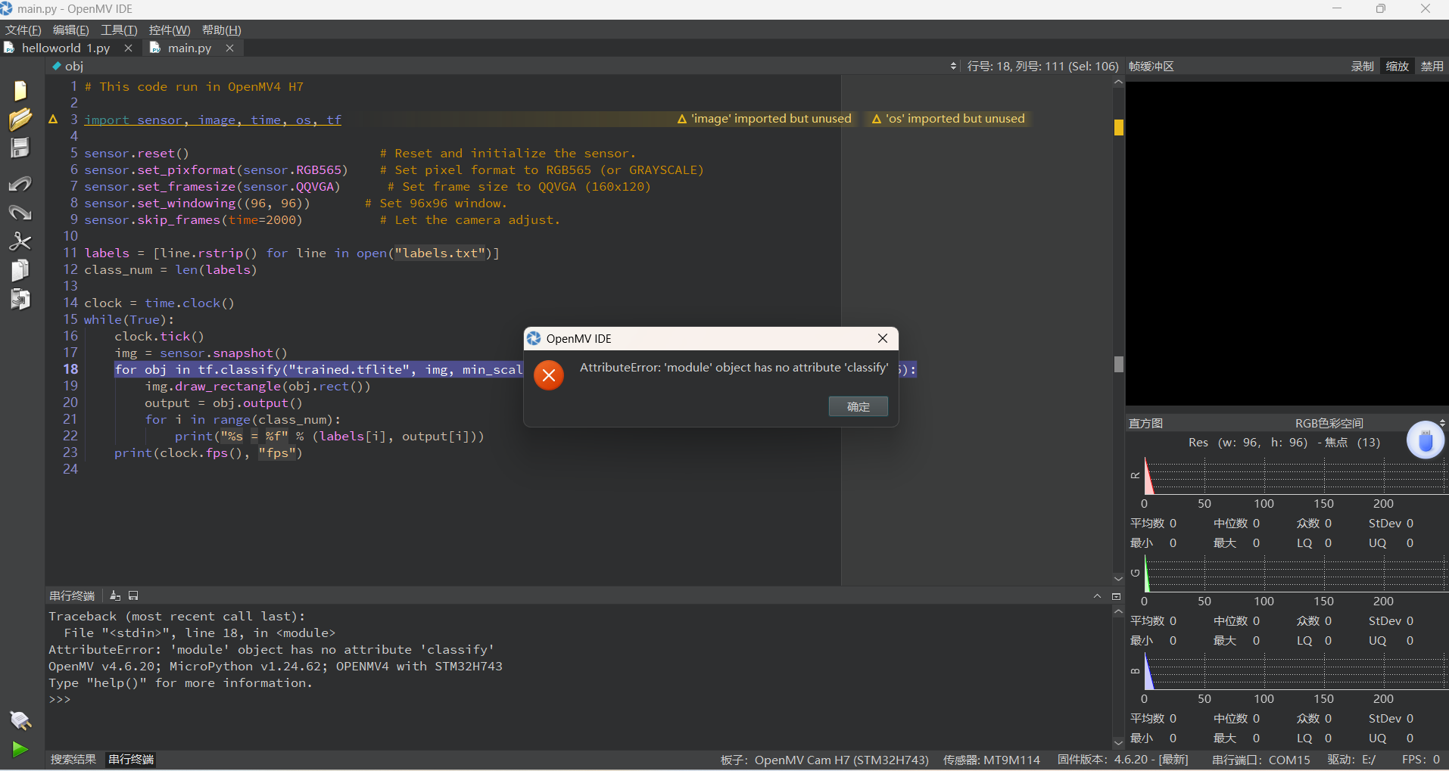Viewport: 1449px width, 771px height.
Task: Click the 确定 button in error dialog
Action: coord(858,406)
